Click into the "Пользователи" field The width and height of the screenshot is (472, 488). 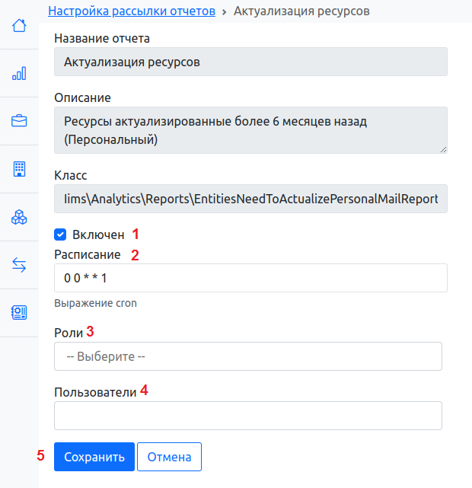point(248,416)
